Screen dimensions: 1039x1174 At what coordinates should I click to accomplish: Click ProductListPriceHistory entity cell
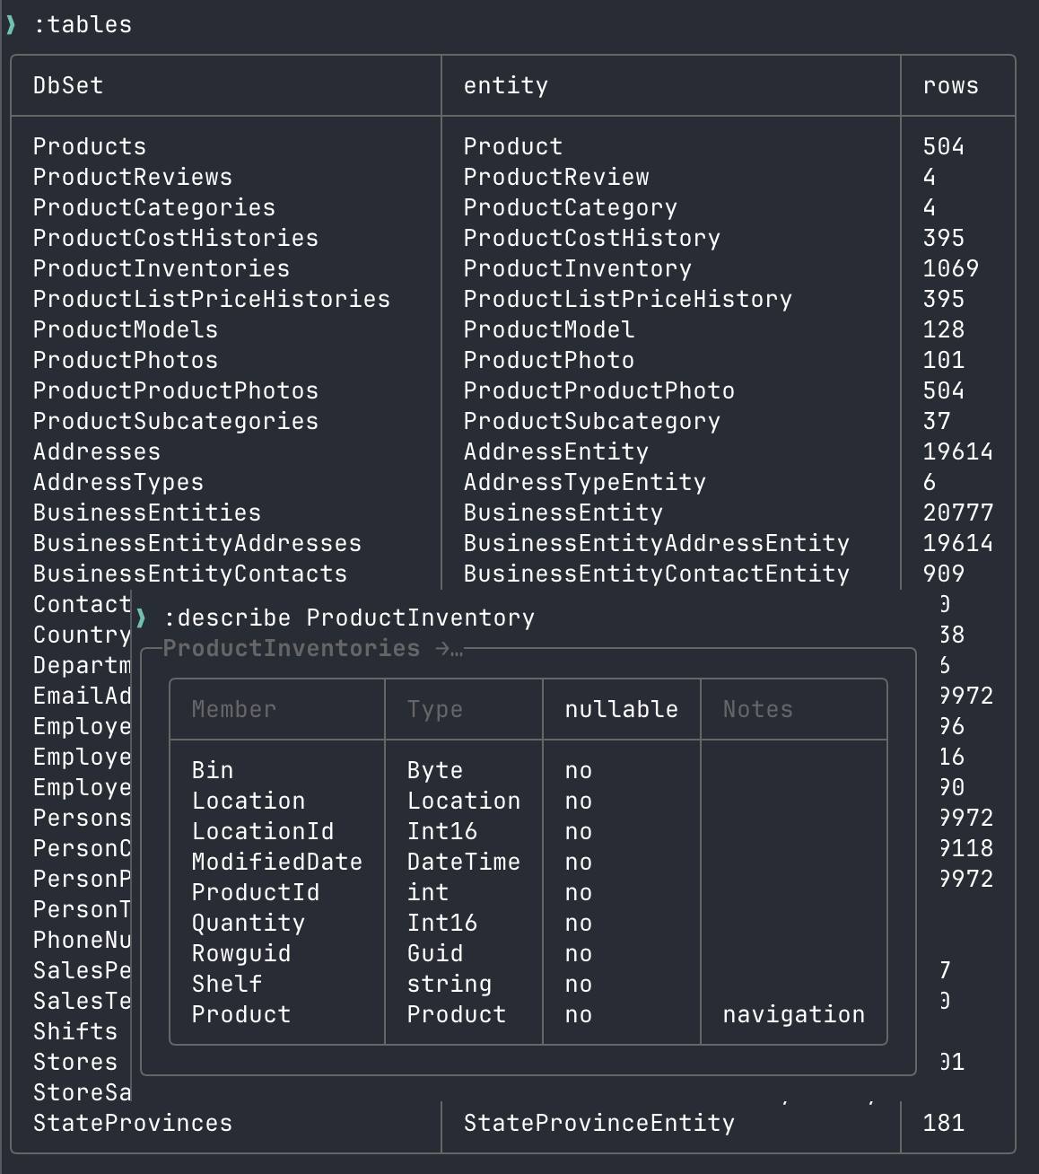tap(628, 299)
